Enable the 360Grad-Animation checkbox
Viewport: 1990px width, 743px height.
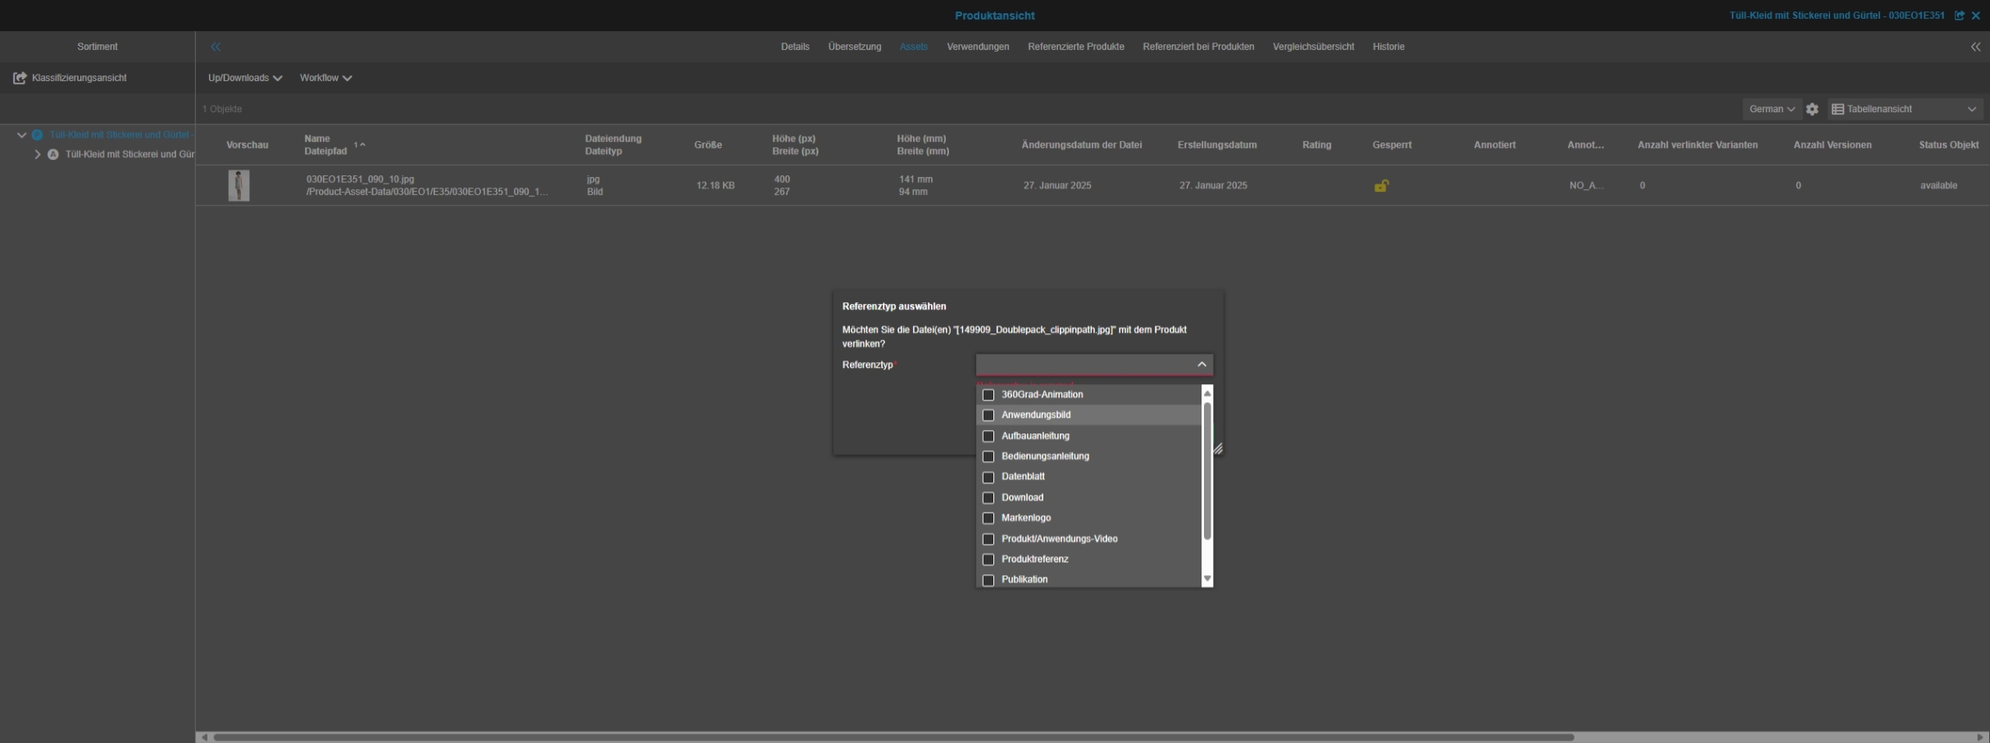coord(988,395)
